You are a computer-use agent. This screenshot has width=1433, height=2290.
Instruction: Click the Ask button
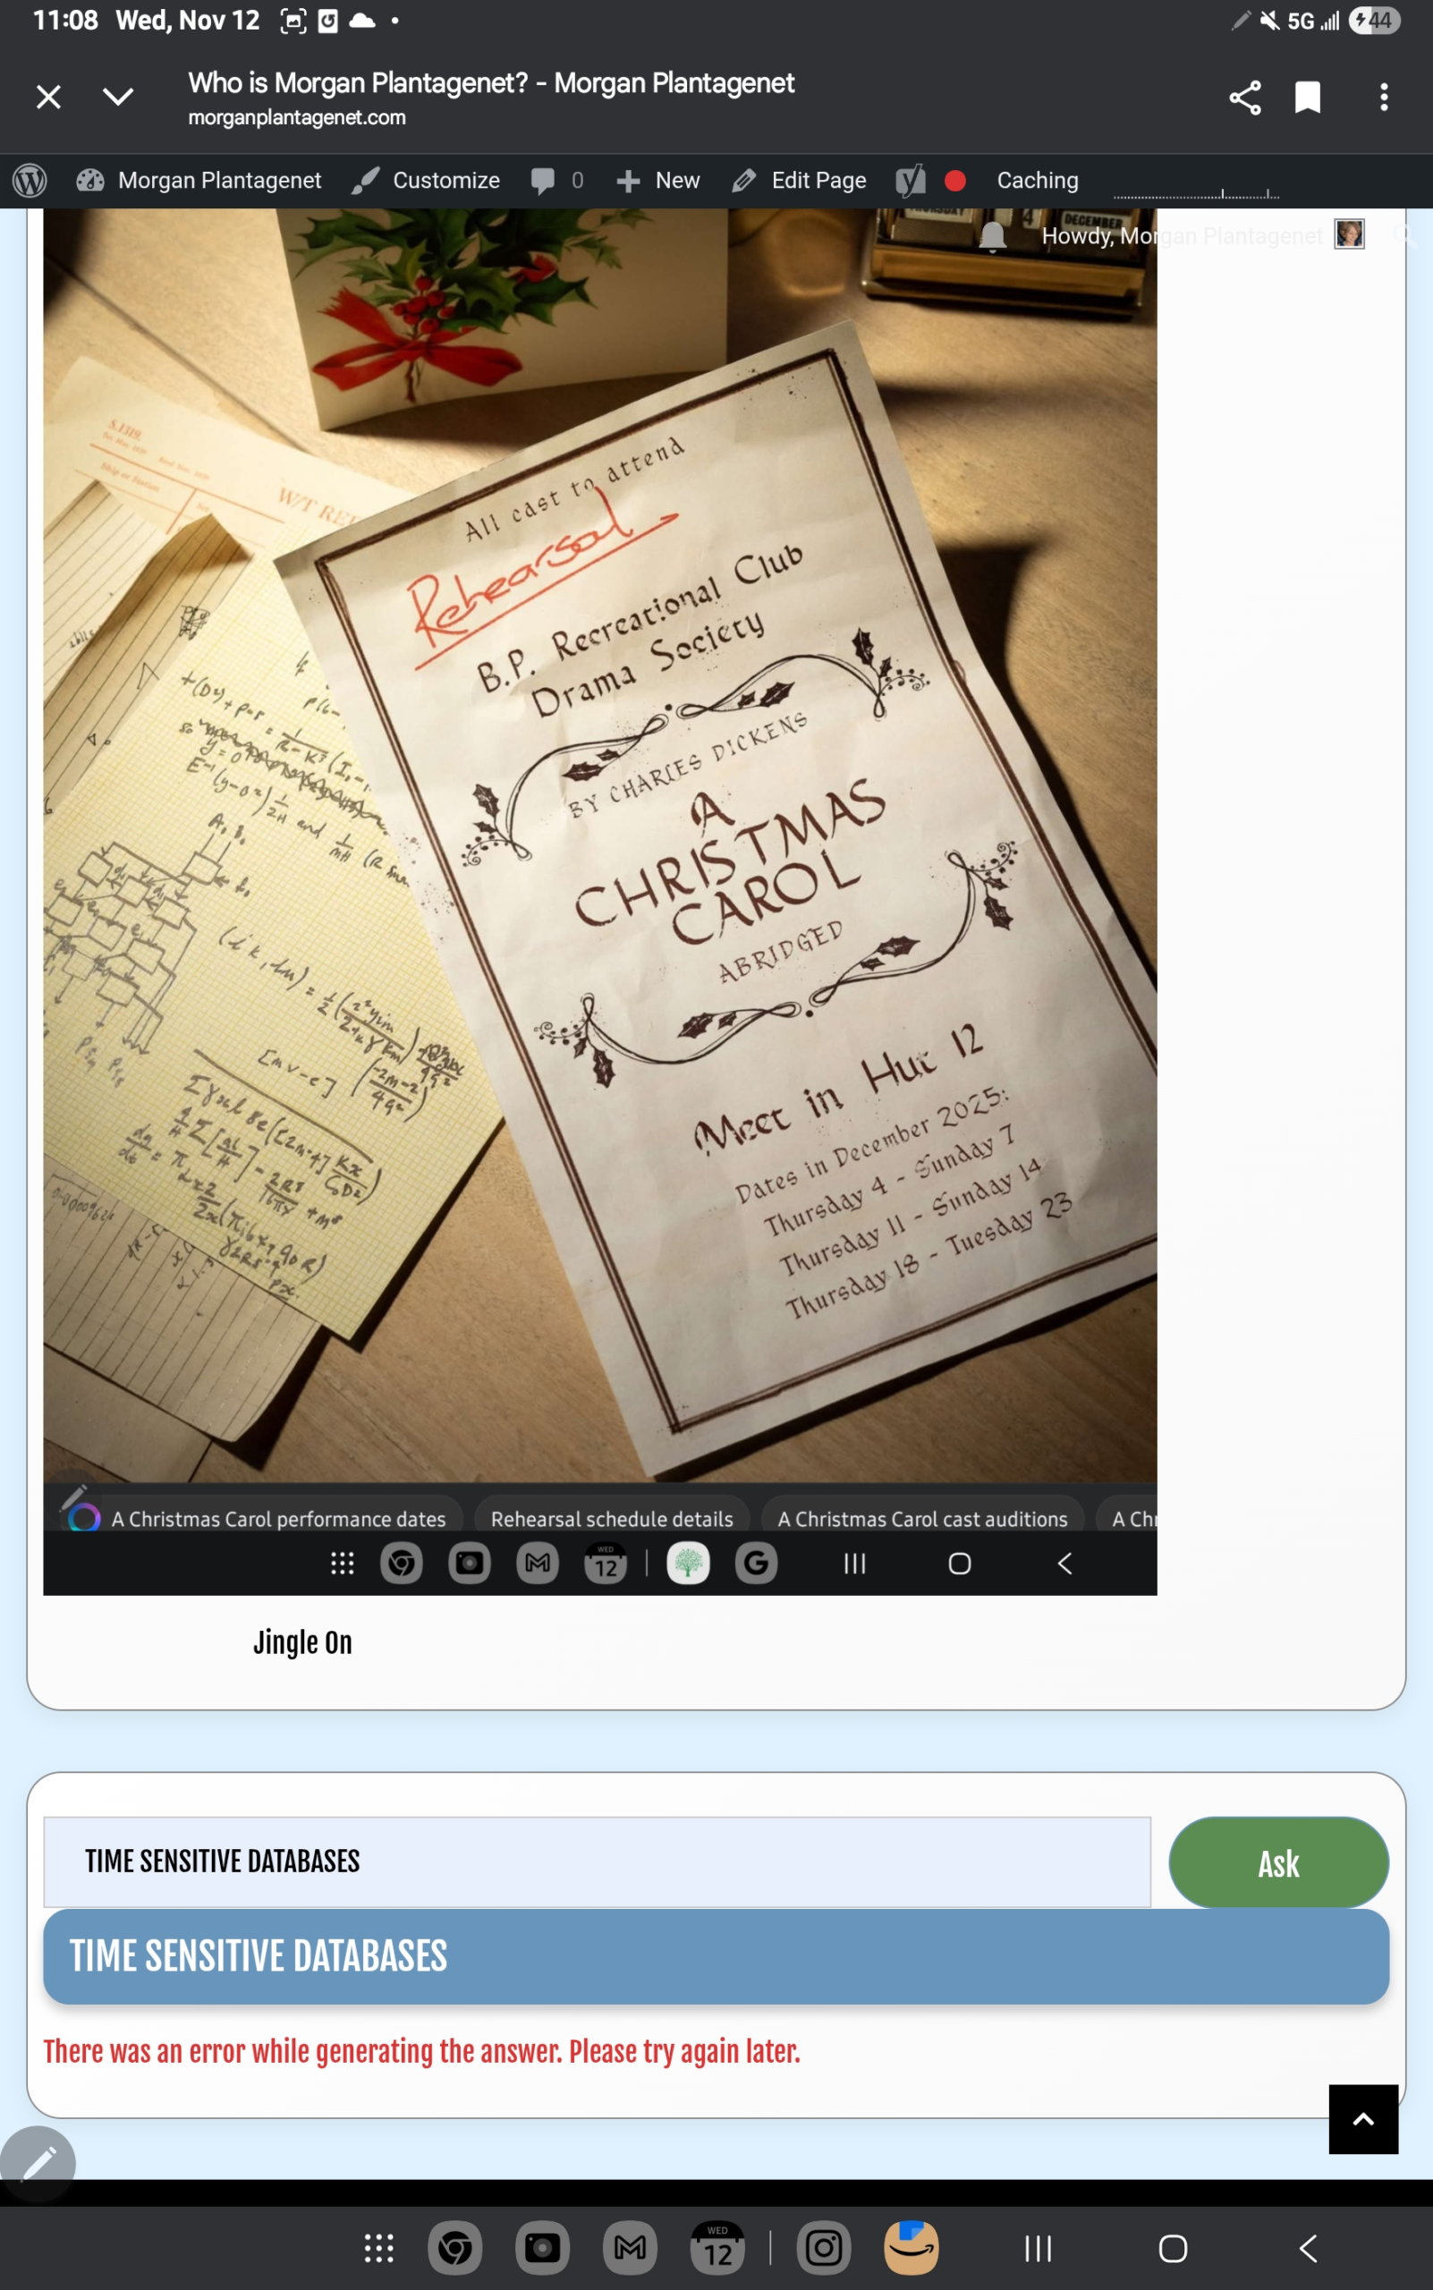[x=1277, y=1862]
